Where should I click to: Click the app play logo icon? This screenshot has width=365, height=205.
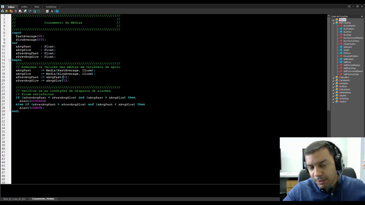(x=3, y=7)
